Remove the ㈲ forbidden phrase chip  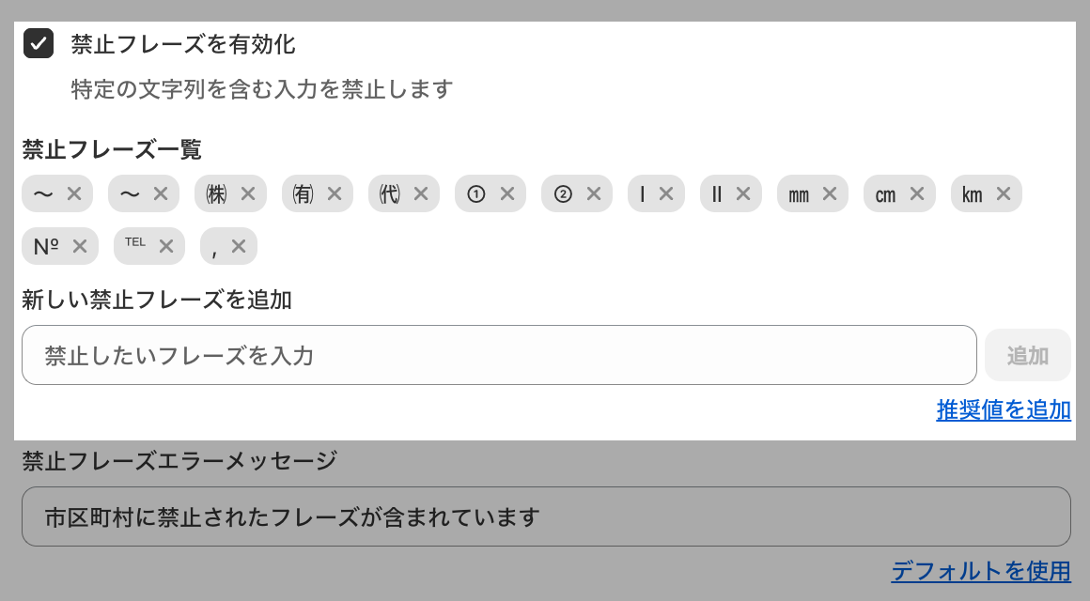[x=335, y=193]
